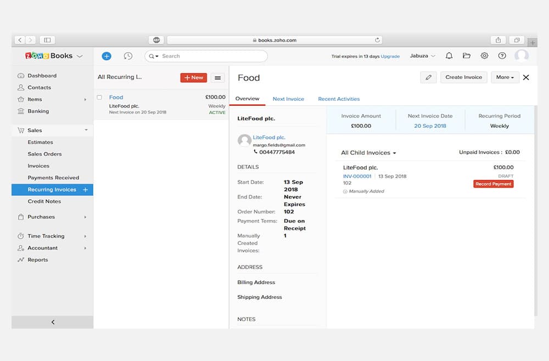Viewport: 549px width, 361px height.
Task: Open the INV-000001 invoice link
Action: (x=357, y=176)
